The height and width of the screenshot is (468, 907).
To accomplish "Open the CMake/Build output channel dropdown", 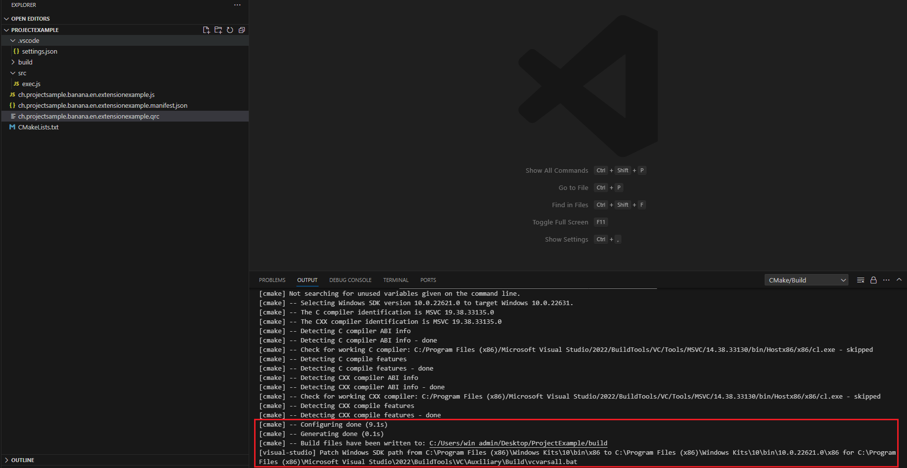I will coord(806,280).
